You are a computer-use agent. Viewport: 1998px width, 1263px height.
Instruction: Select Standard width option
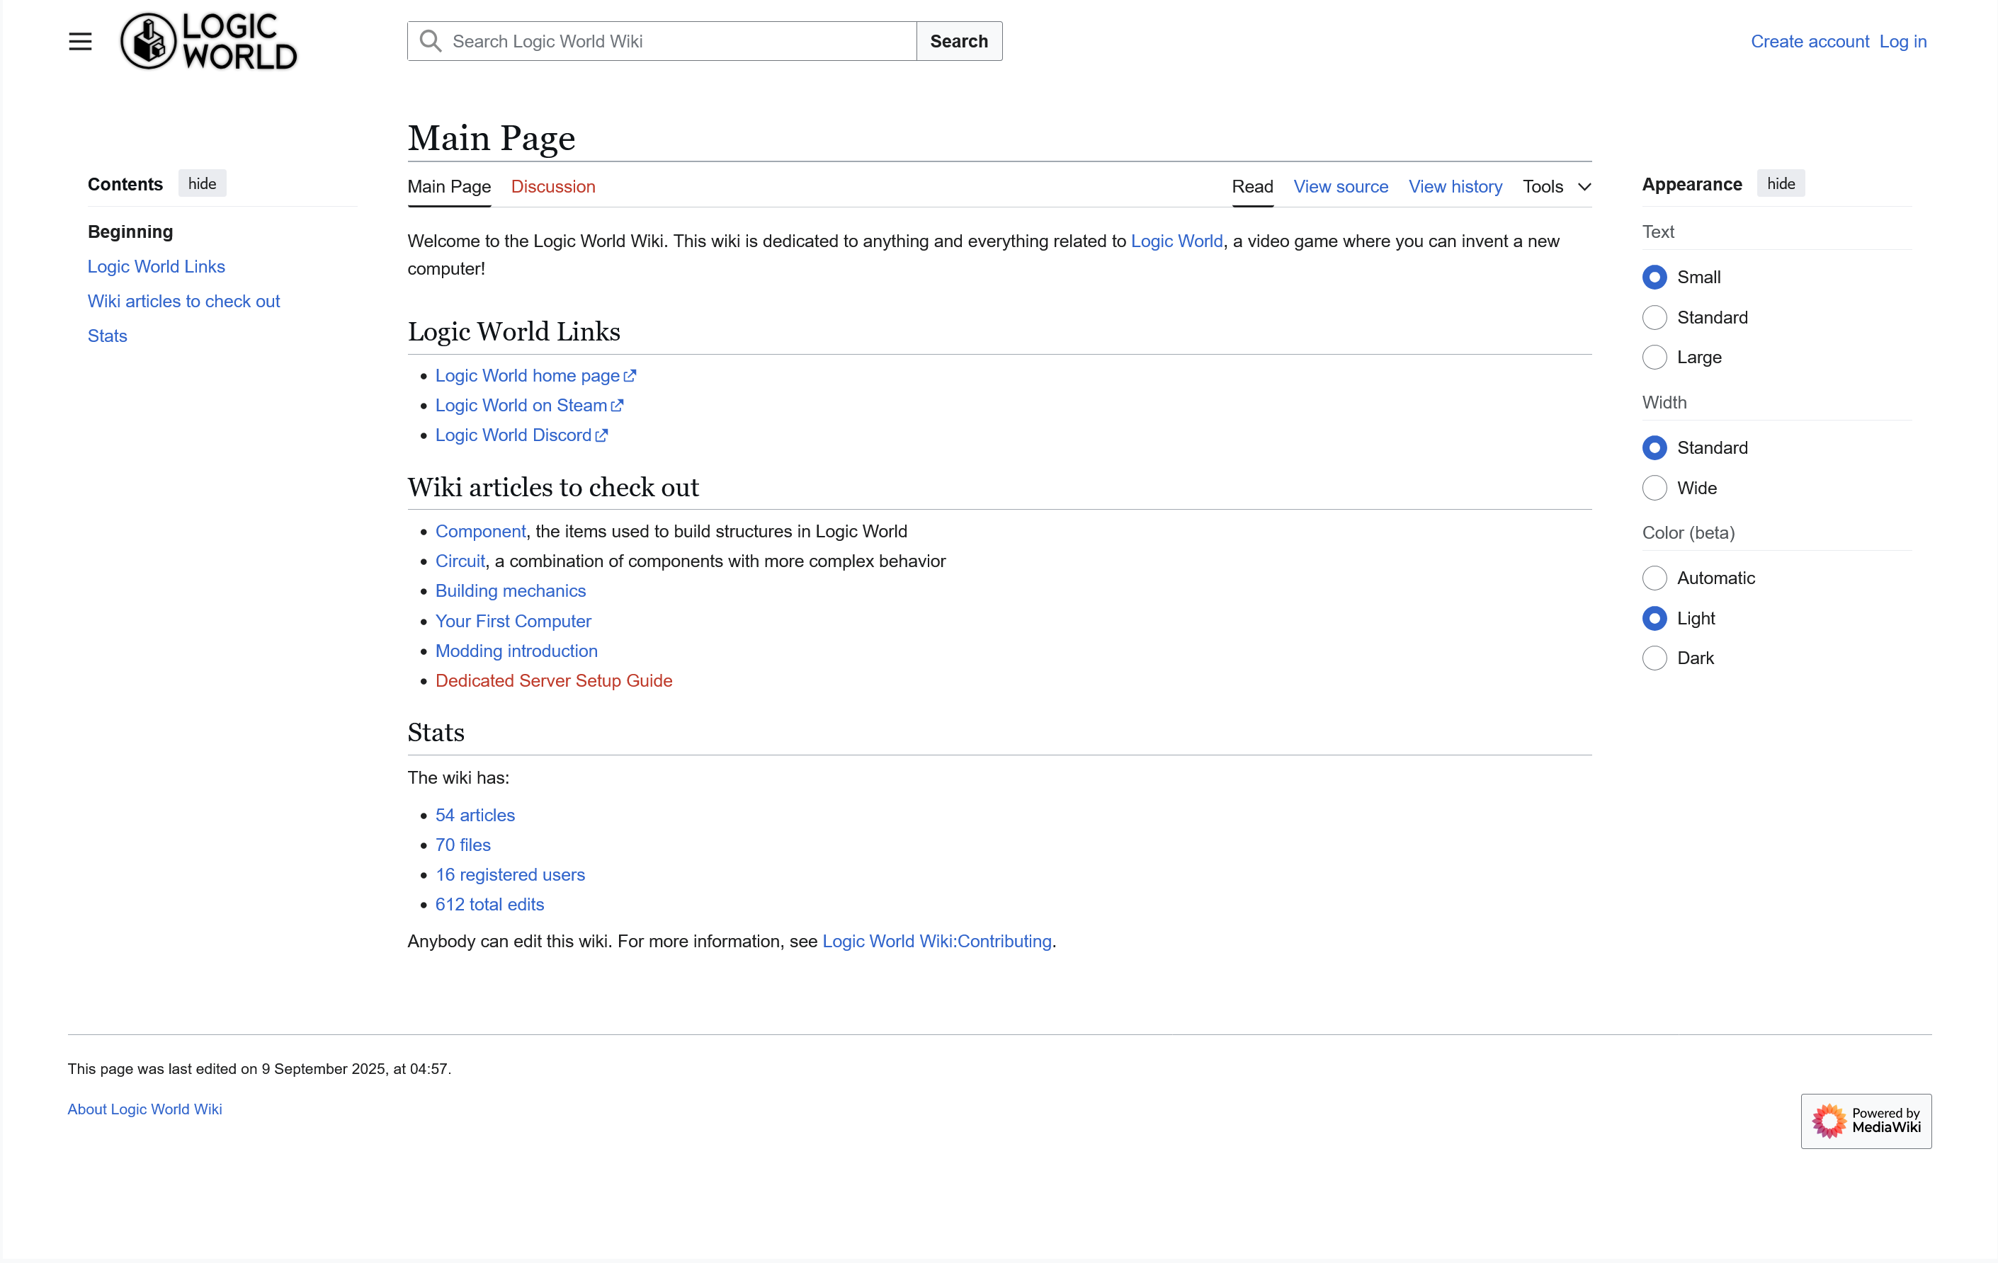(1654, 448)
